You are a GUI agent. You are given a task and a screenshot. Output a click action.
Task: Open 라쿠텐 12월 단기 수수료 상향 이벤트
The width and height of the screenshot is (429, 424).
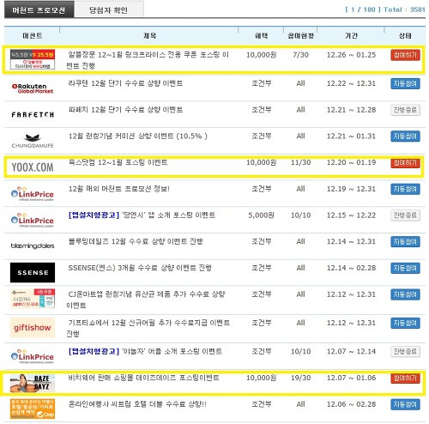pos(125,83)
